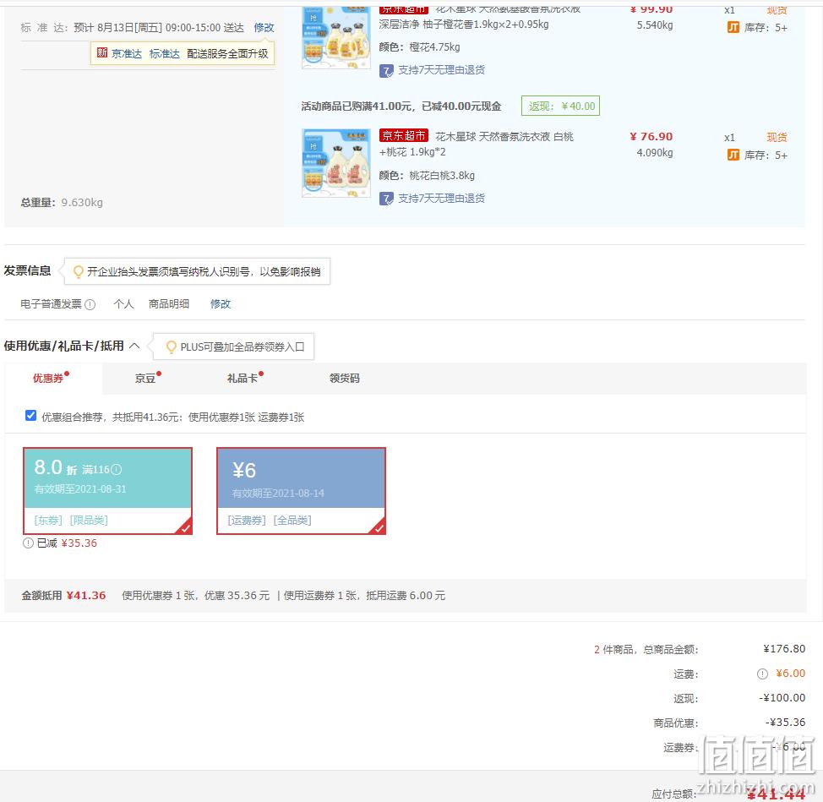
Task: Click the total weight value 9.630kg
Action: pos(82,203)
